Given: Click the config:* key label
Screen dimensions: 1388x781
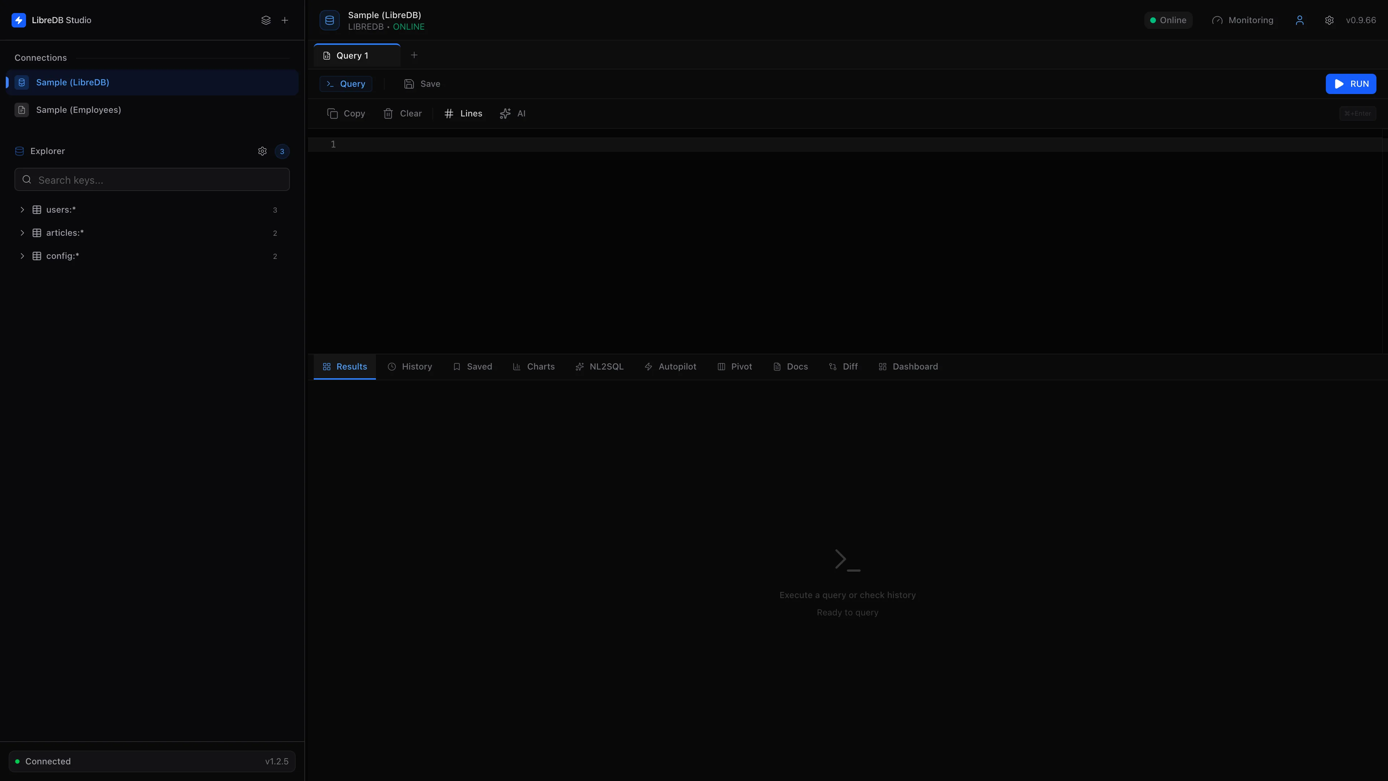Looking at the screenshot, I should coord(63,256).
